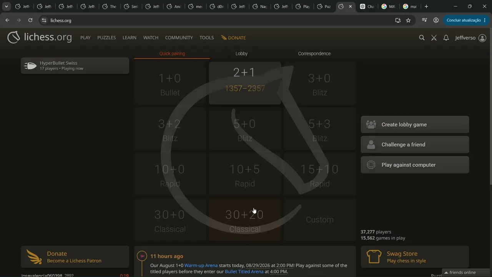Viewport: 492px width, 277px height.
Task: Start a 15+10 Rapid game
Action: click(320, 174)
